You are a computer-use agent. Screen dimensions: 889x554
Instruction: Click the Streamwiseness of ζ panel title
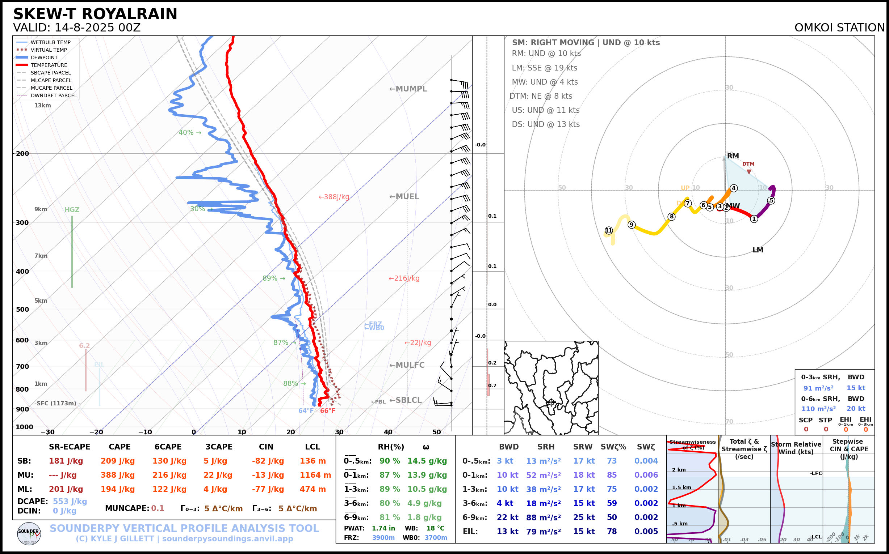coord(692,444)
